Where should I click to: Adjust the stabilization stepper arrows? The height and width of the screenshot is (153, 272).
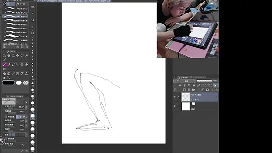click(24, 144)
